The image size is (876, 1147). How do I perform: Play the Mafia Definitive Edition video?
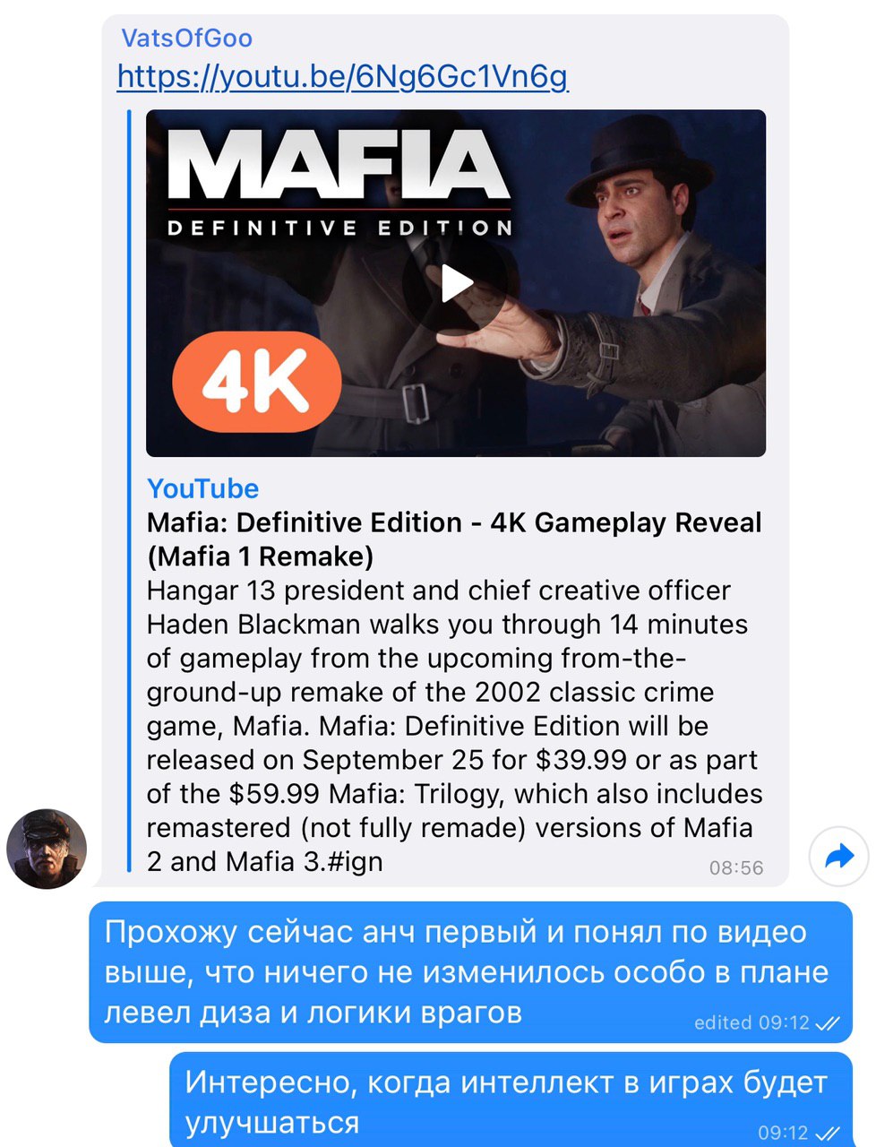coord(456,283)
